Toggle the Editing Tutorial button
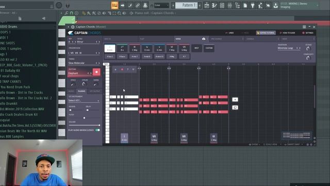This screenshot has height=186, width=330. (x=266, y=33)
